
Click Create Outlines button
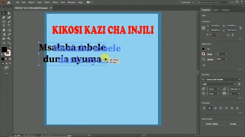[x=212, y=124]
